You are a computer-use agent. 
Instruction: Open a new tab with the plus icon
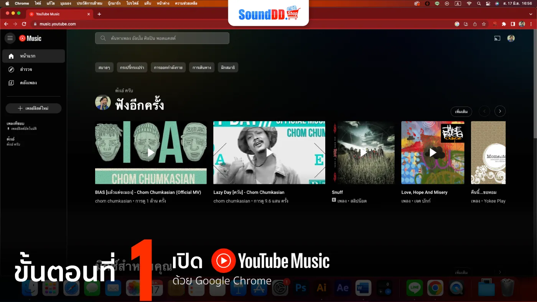(99, 14)
